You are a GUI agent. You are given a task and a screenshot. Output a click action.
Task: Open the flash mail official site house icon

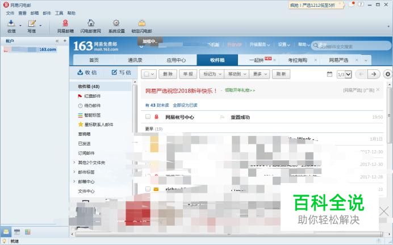point(91,23)
